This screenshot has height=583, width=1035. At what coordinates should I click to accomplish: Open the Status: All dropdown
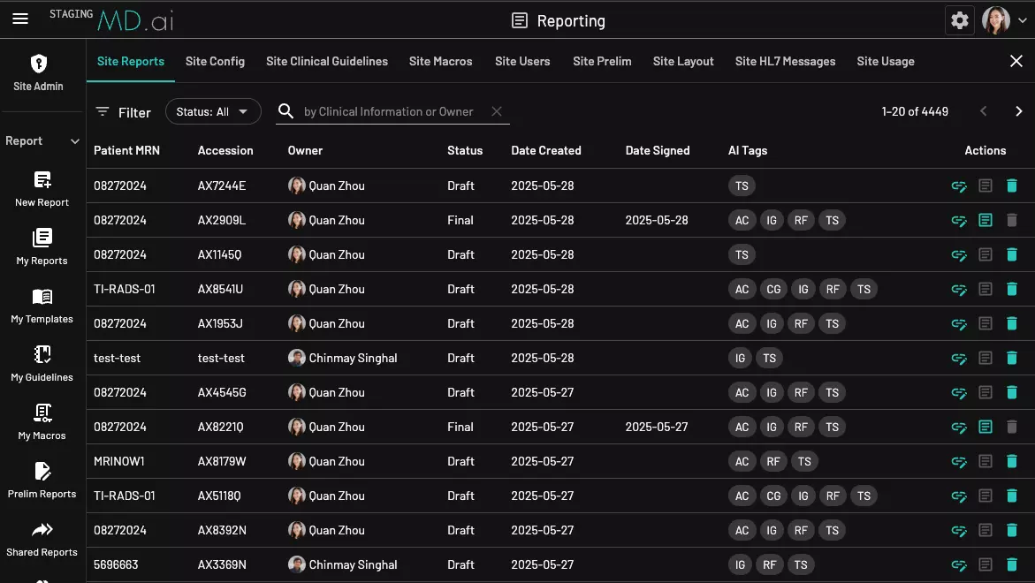tap(213, 111)
